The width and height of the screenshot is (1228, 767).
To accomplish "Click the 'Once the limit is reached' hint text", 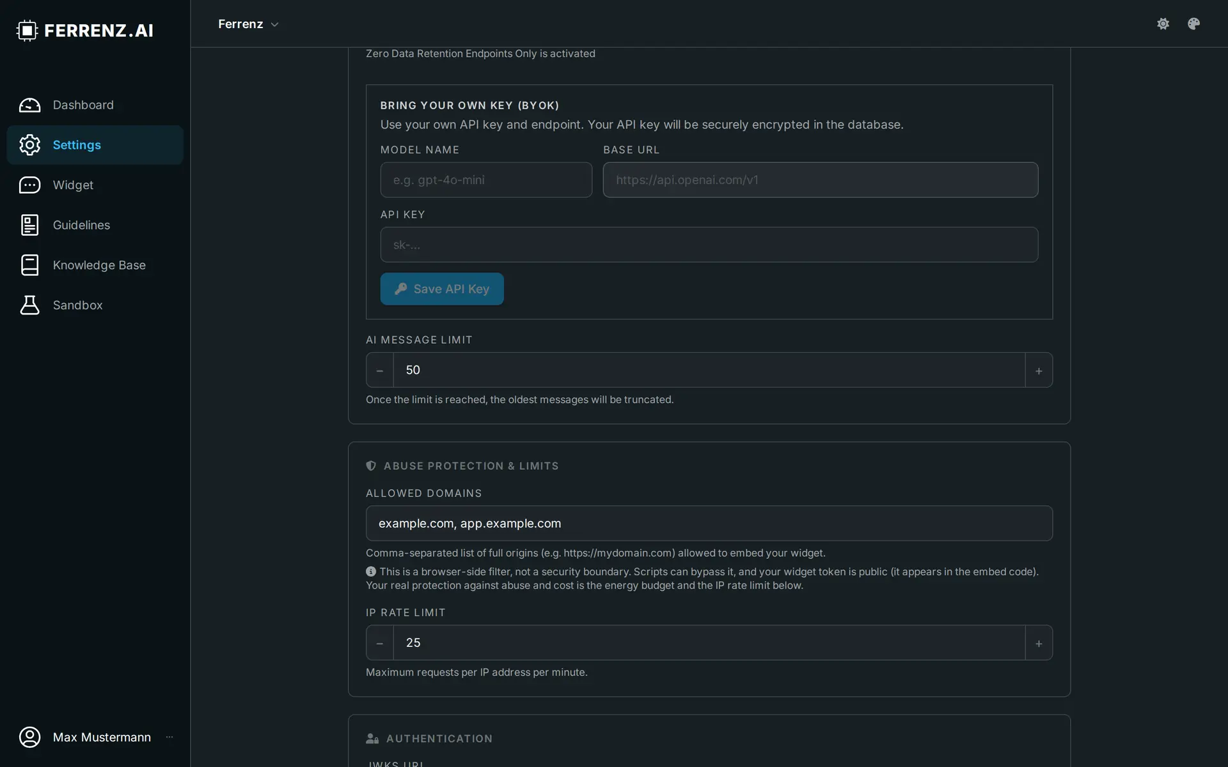I will pos(520,399).
